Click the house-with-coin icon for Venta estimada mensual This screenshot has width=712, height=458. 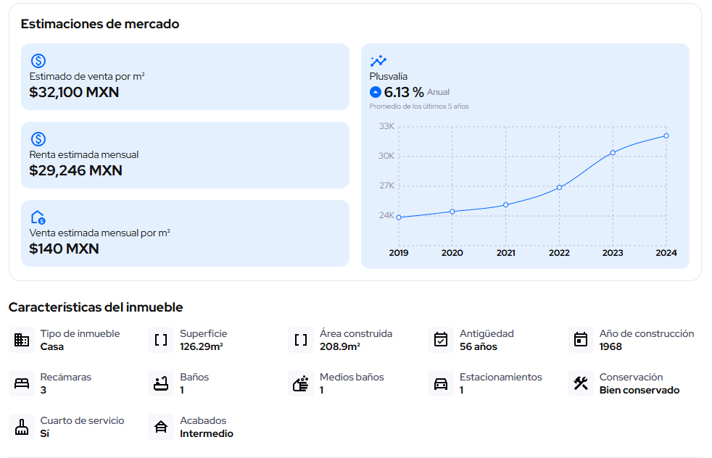[x=38, y=217]
